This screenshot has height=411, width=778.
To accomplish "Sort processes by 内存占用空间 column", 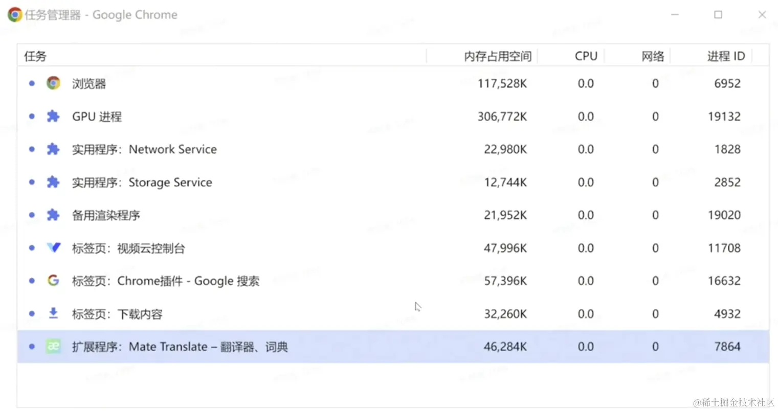I will 497,56.
